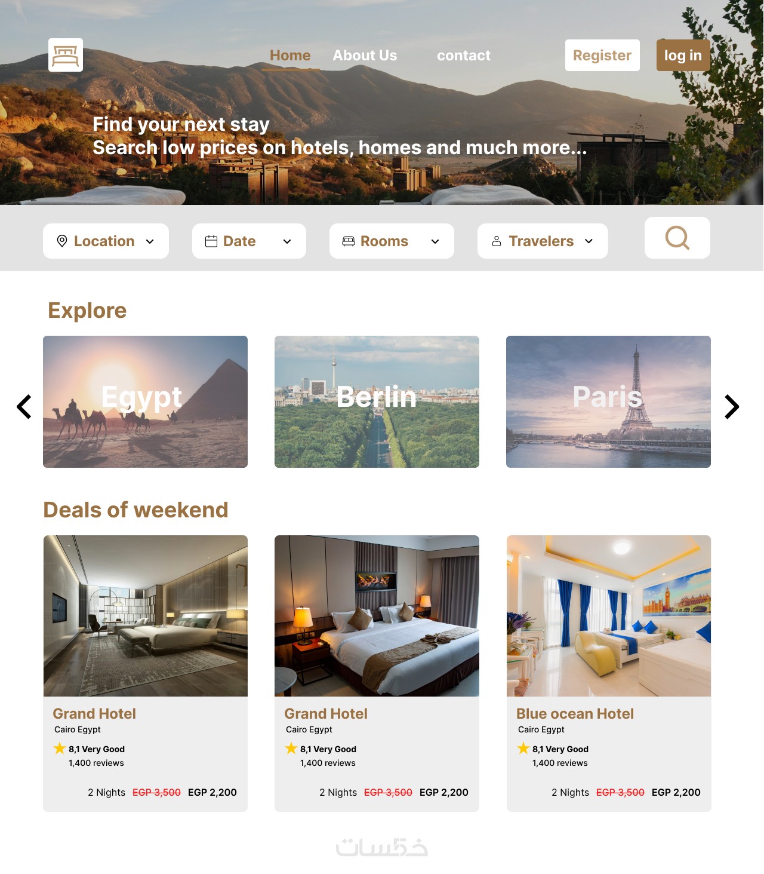764x874 pixels.
Task: Open the contact navigation link
Action: click(464, 56)
